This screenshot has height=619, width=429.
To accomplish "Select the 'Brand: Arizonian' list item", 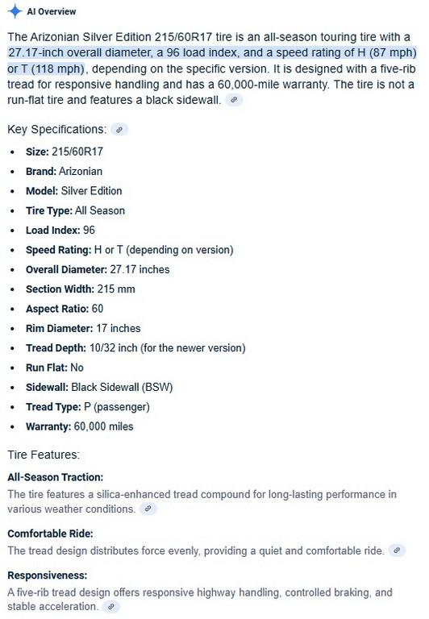I will (64, 172).
